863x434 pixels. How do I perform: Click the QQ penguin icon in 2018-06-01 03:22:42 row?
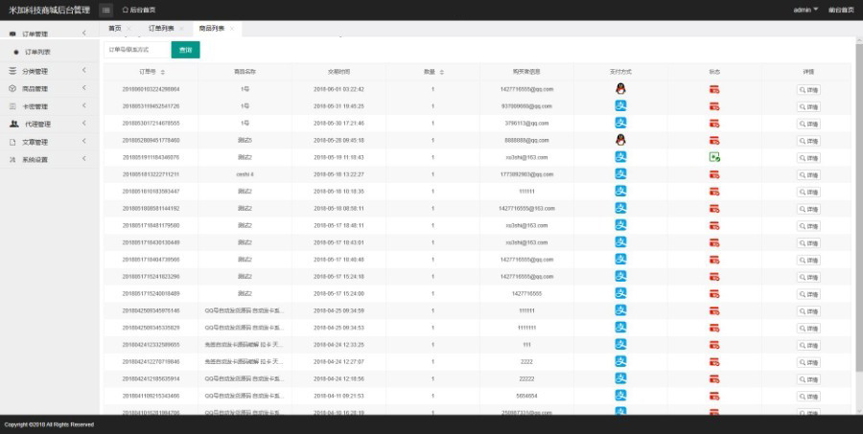point(620,88)
